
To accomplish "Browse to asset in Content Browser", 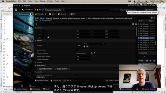I will coord(62,14).
